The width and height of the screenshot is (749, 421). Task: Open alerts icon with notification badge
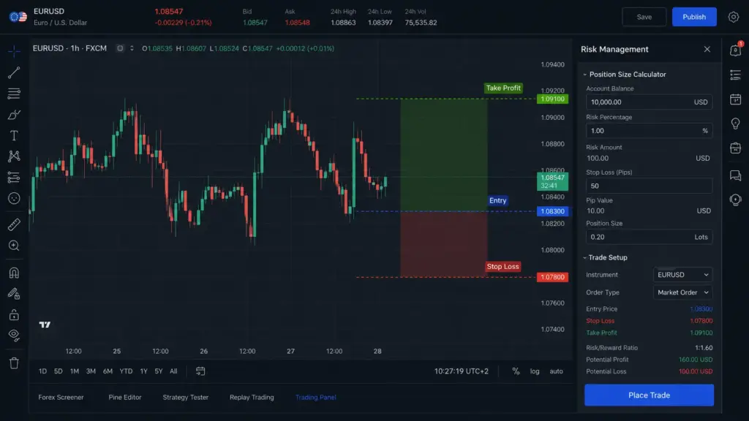click(x=736, y=50)
